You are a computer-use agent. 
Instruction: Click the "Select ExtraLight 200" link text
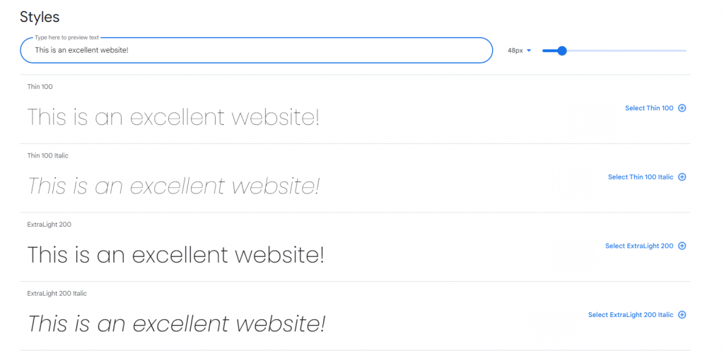[639, 246]
